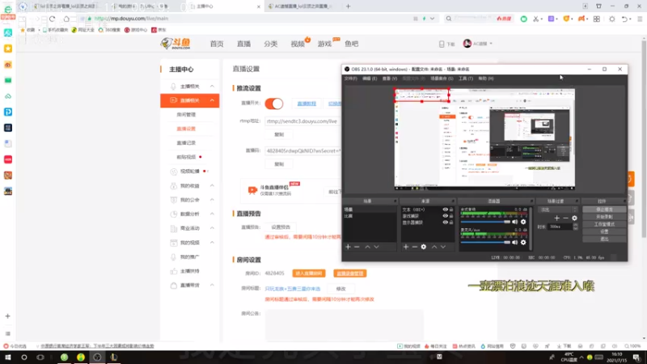This screenshot has height=364, width=647.
Task: Click 修改 button beside room title
Action: (340, 289)
